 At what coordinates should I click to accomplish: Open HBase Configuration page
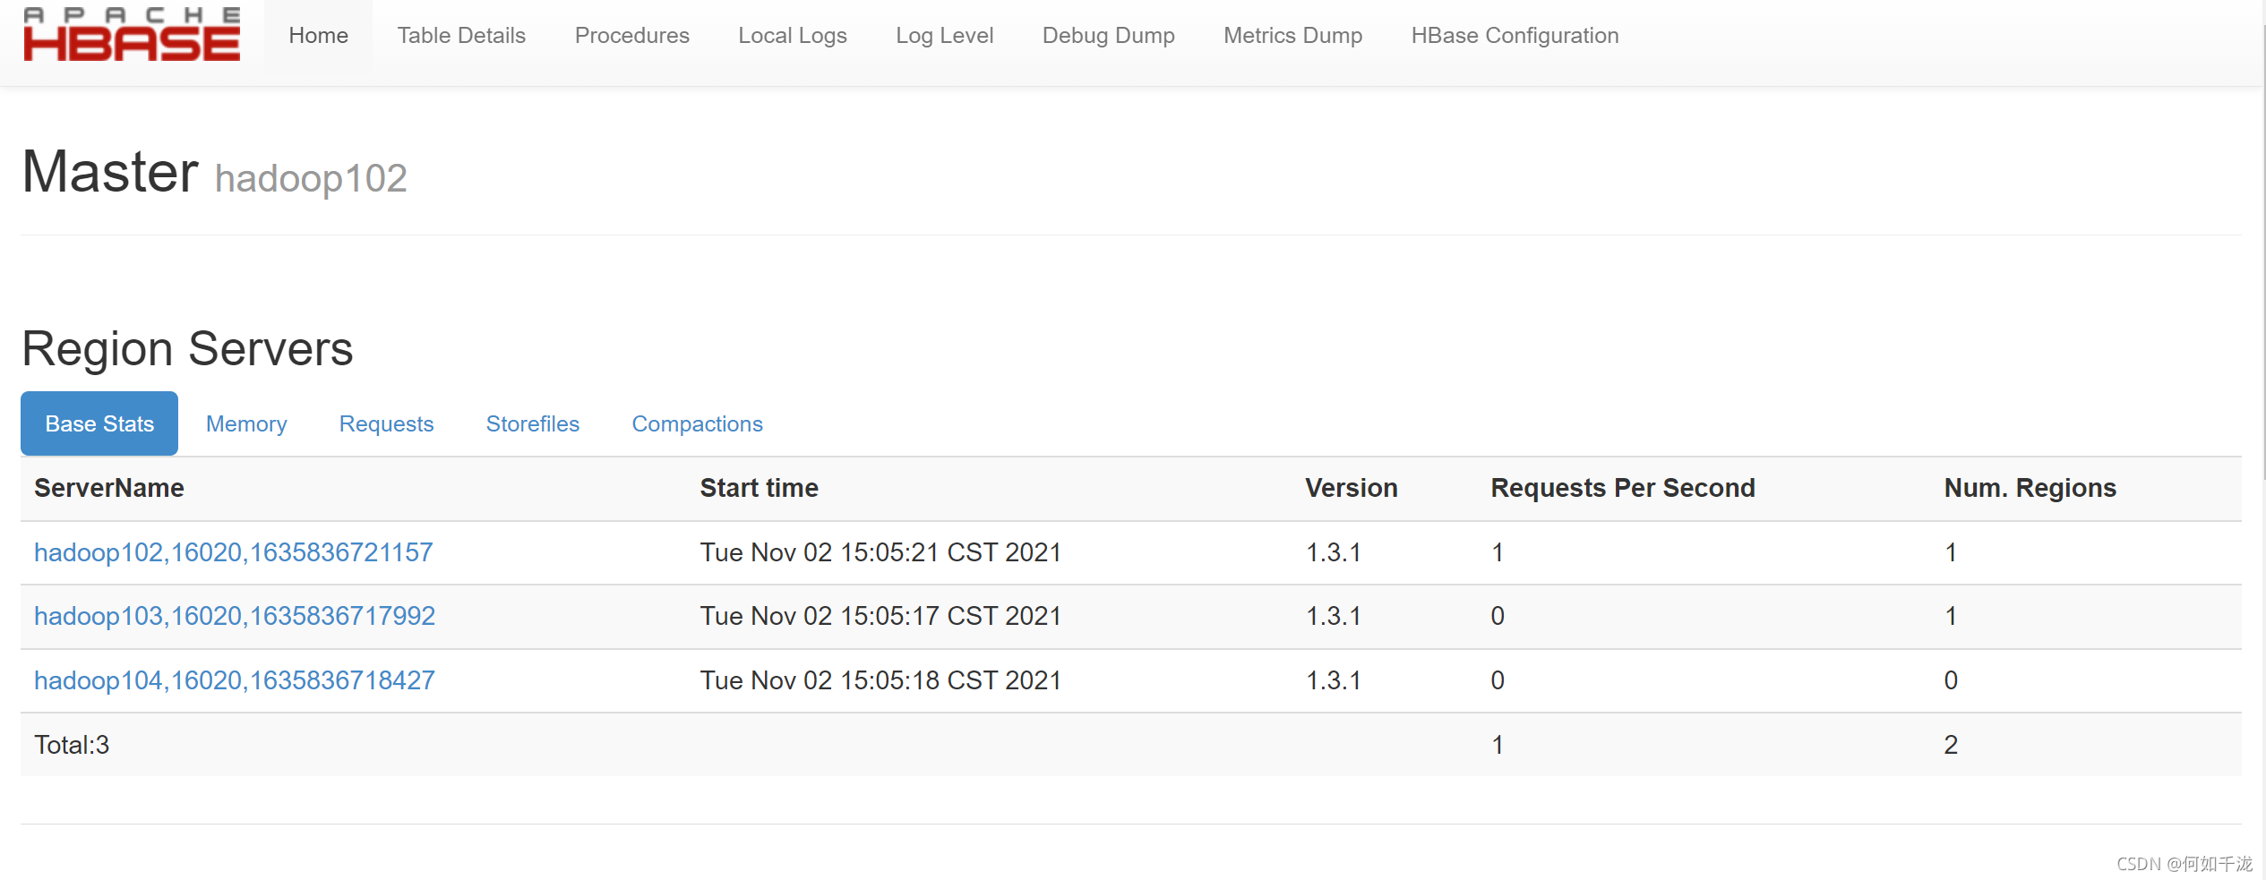(1515, 36)
